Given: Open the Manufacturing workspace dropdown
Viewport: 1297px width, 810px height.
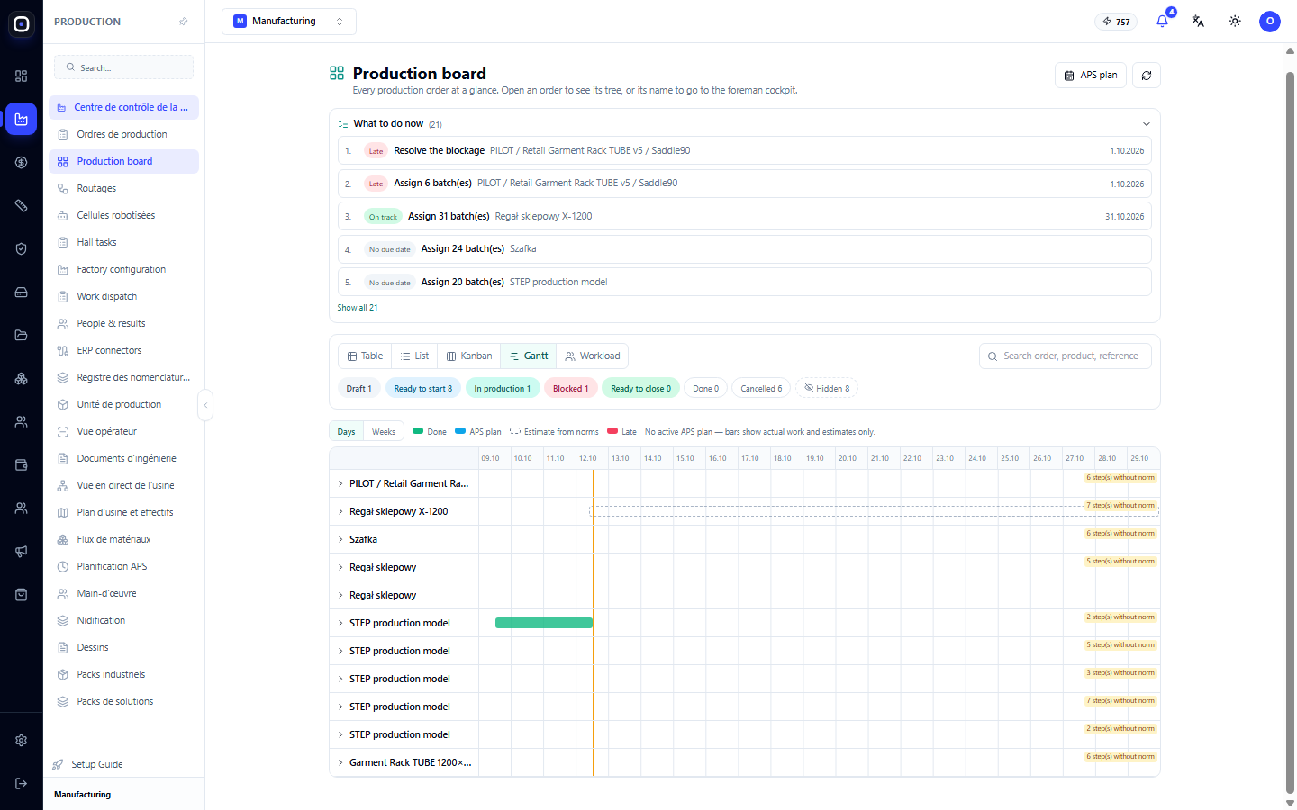Looking at the screenshot, I should coord(289,22).
